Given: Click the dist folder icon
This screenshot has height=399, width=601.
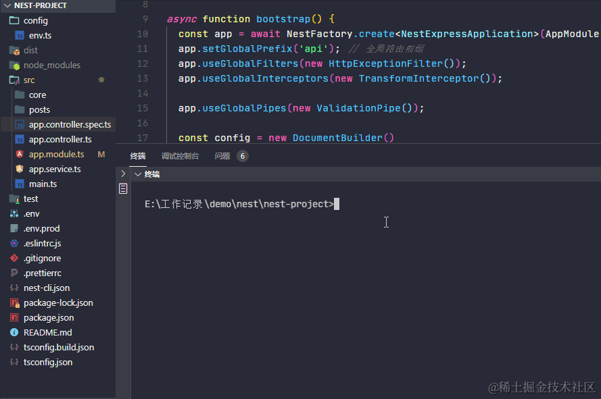Looking at the screenshot, I should click(14, 50).
